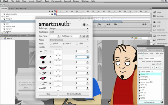Open the MOTION PRESETS panel icon

pos(154,44)
